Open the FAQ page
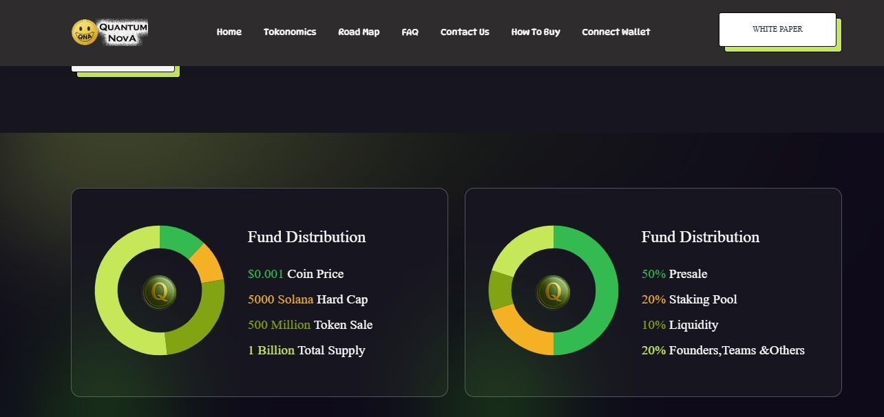The image size is (884, 417). (410, 32)
